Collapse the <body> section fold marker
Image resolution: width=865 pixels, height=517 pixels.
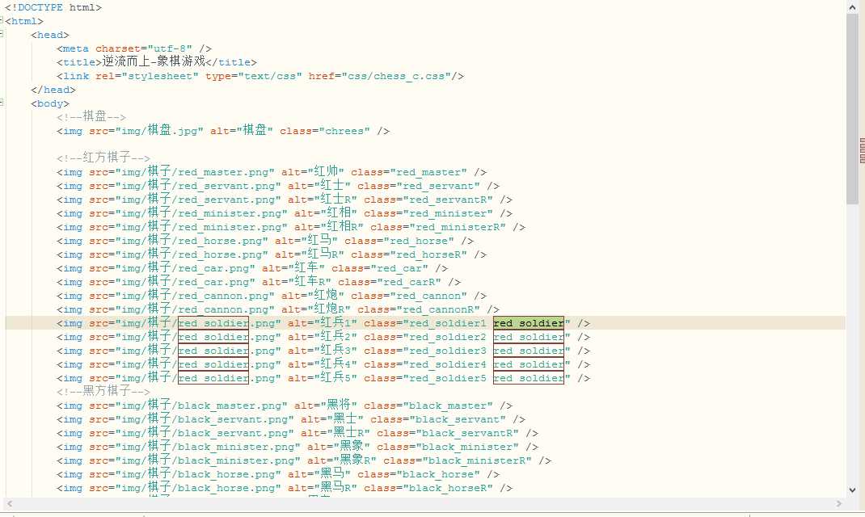tap(2, 103)
